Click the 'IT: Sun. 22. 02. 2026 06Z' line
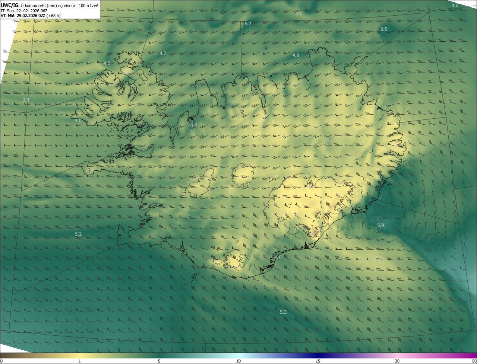The width and height of the screenshot is (477, 364). pyautogui.click(x=24, y=11)
